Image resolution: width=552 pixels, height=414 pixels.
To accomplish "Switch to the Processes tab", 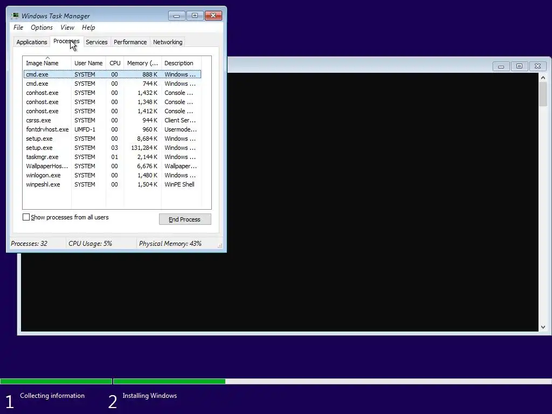I will (x=66, y=41).
